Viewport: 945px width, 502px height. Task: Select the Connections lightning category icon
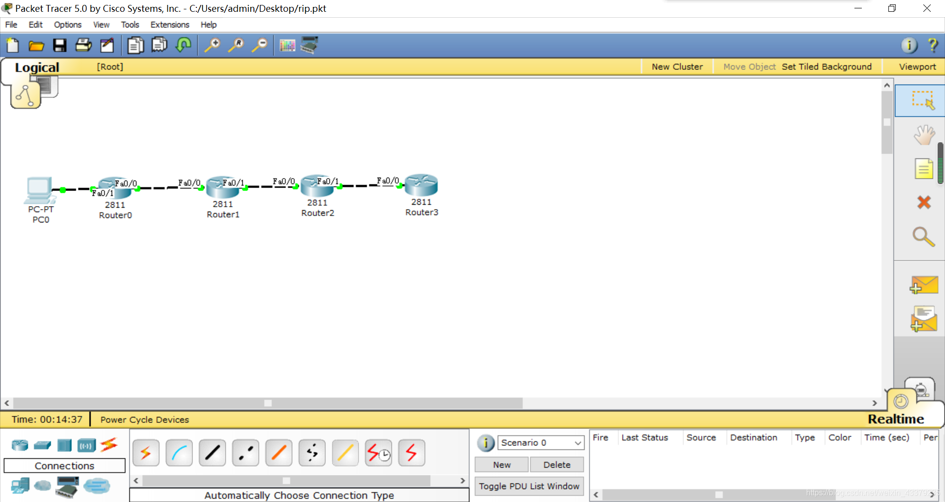coord(109,445)
